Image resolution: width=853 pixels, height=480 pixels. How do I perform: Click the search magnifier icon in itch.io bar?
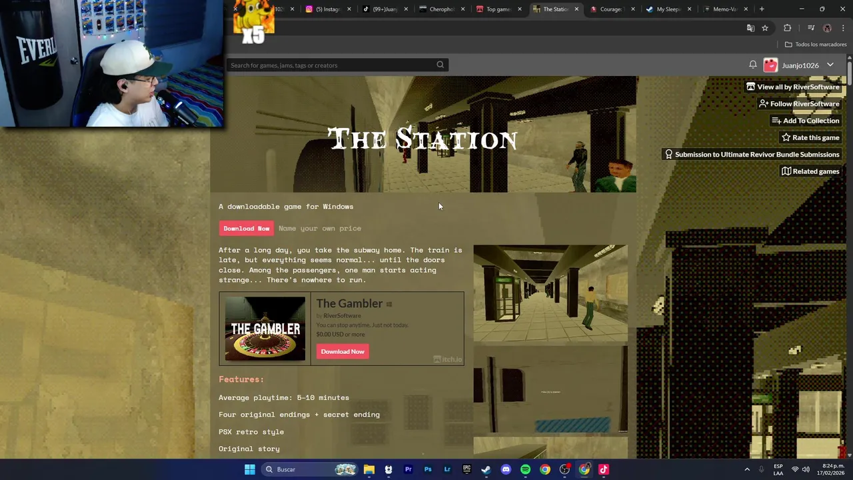click(440, 65)
